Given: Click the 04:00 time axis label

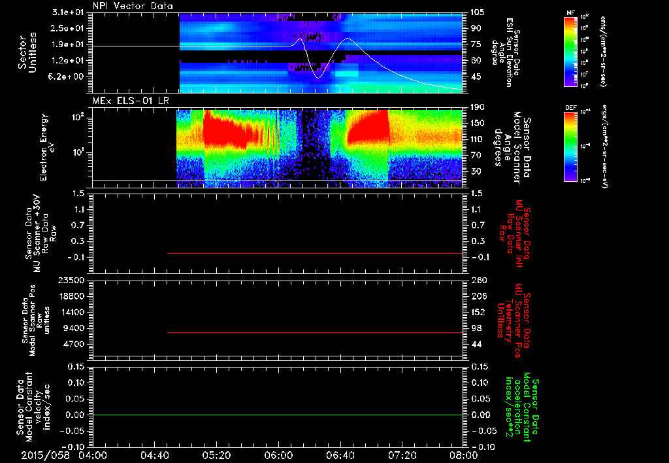Looking at the screenshot, I should click(x=93, y=455).
